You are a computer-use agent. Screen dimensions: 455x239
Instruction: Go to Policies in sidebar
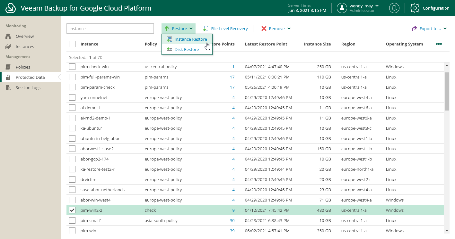pos(23,67)
